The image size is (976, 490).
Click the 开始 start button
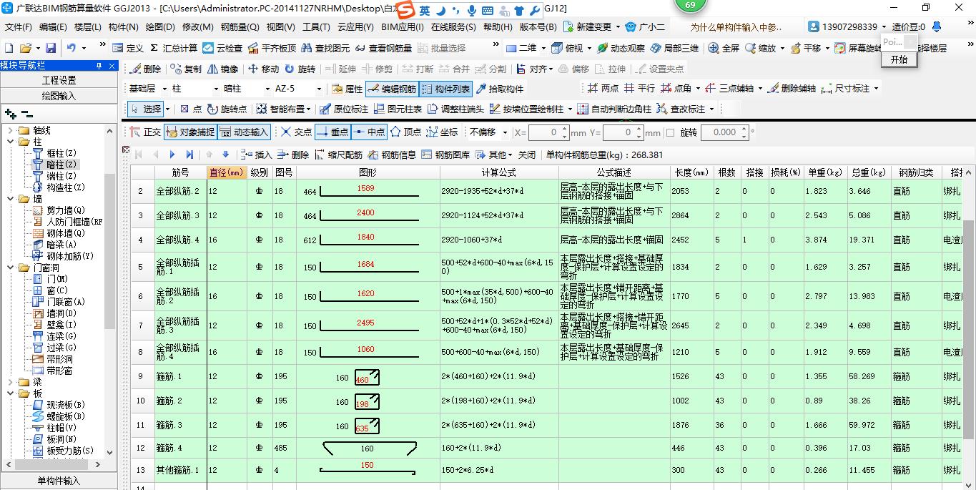tap(899, 59)
